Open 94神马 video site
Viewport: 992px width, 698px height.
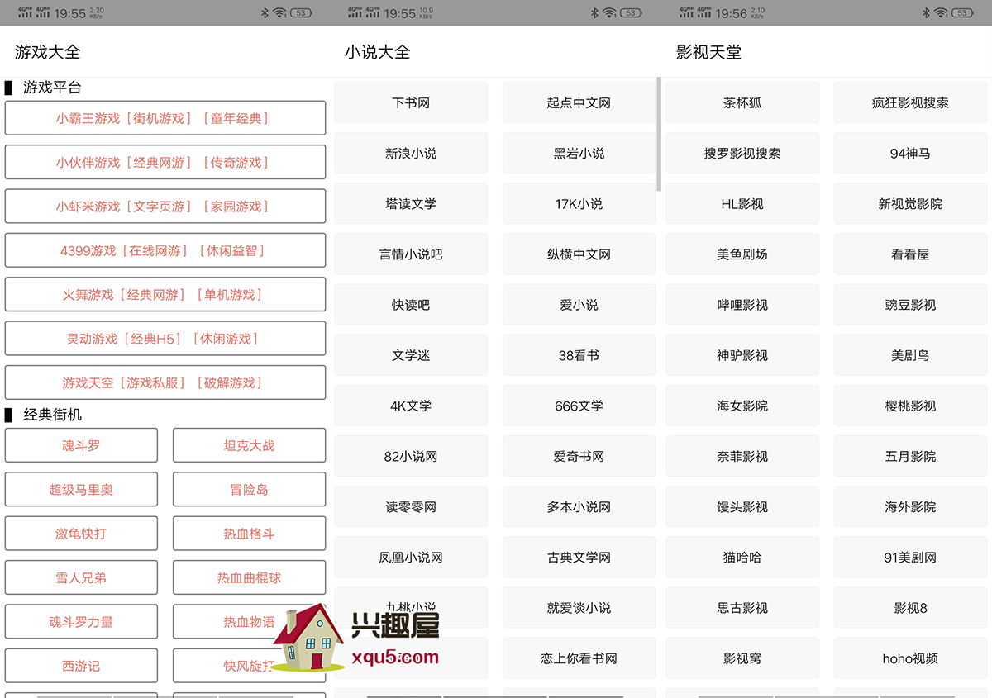tap(910, 153)
